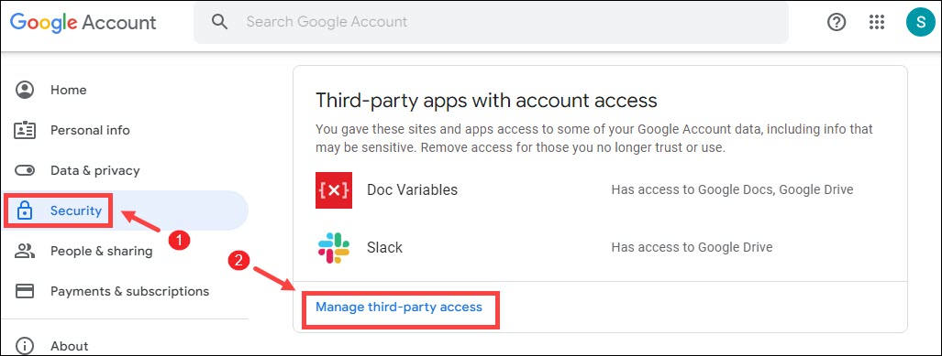The width and height of the screenshot is (942, 356).
Task: Click the Slack logo thumbnail
Action: click(x=334, y=247)
